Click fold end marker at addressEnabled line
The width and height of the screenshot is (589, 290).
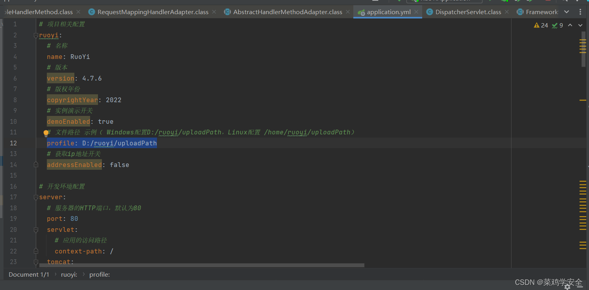[x=36, y=165]
